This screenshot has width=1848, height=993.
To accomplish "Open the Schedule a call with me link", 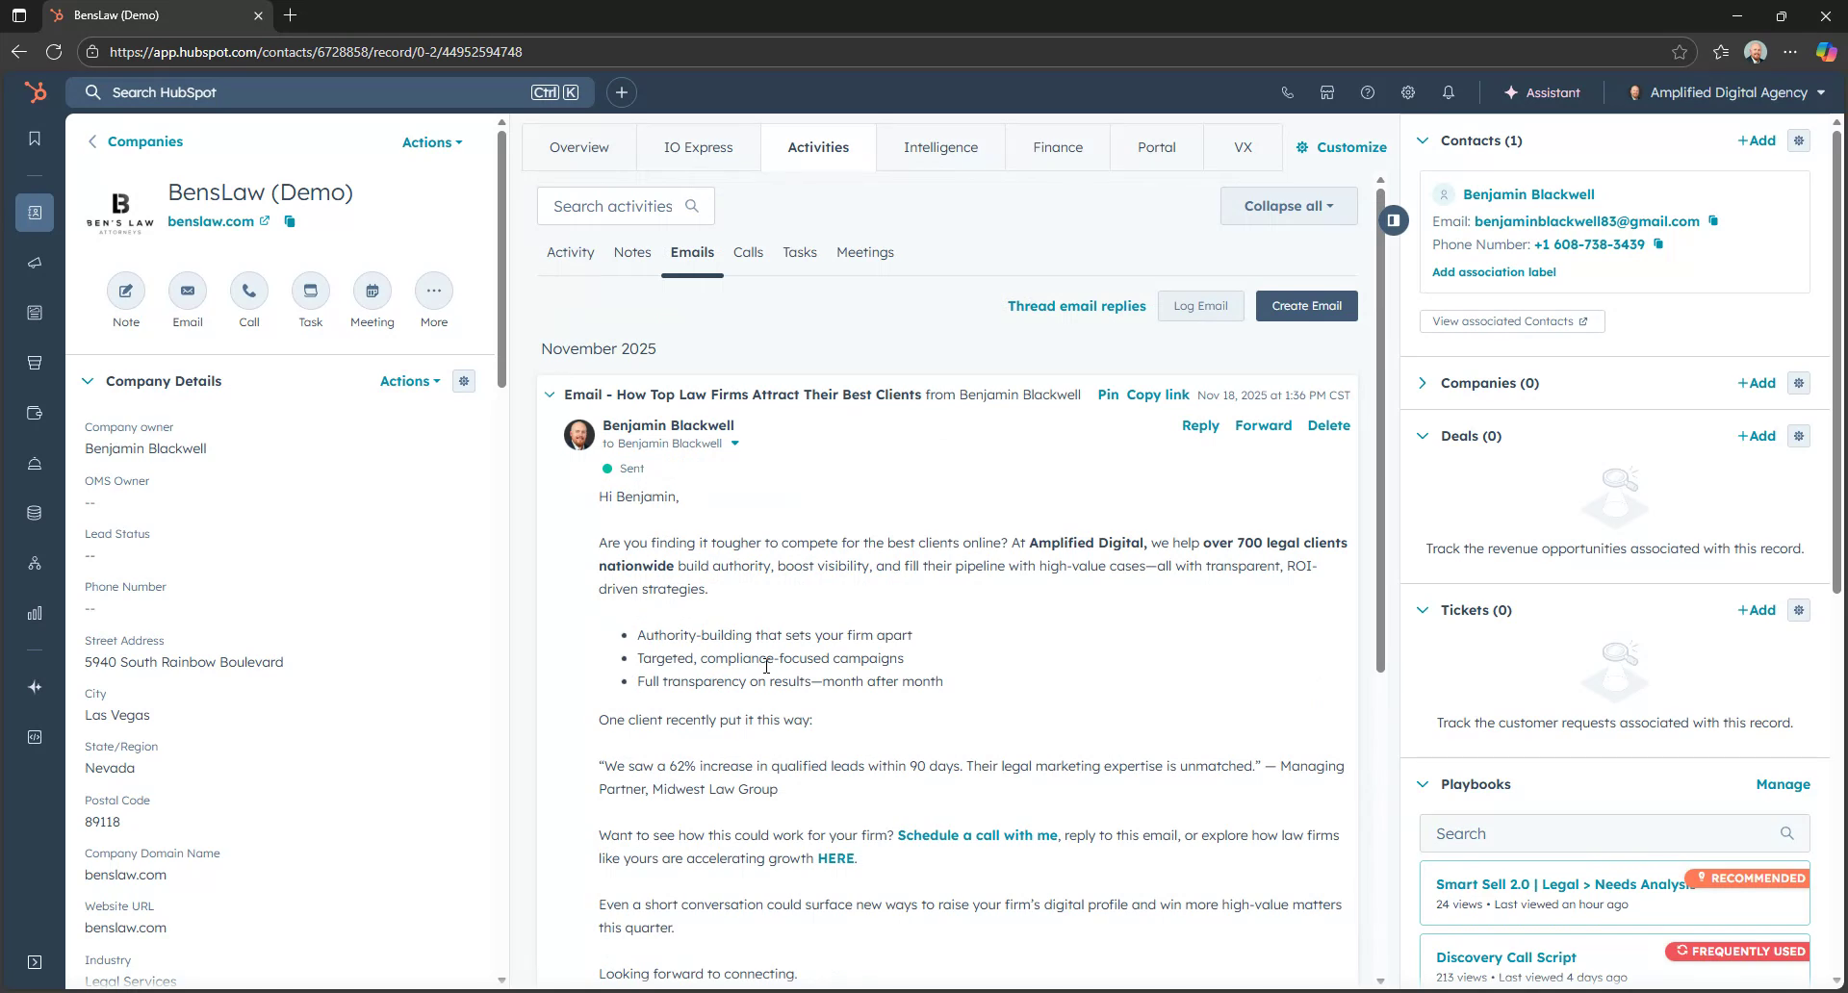I will click(x=975, y=835).
